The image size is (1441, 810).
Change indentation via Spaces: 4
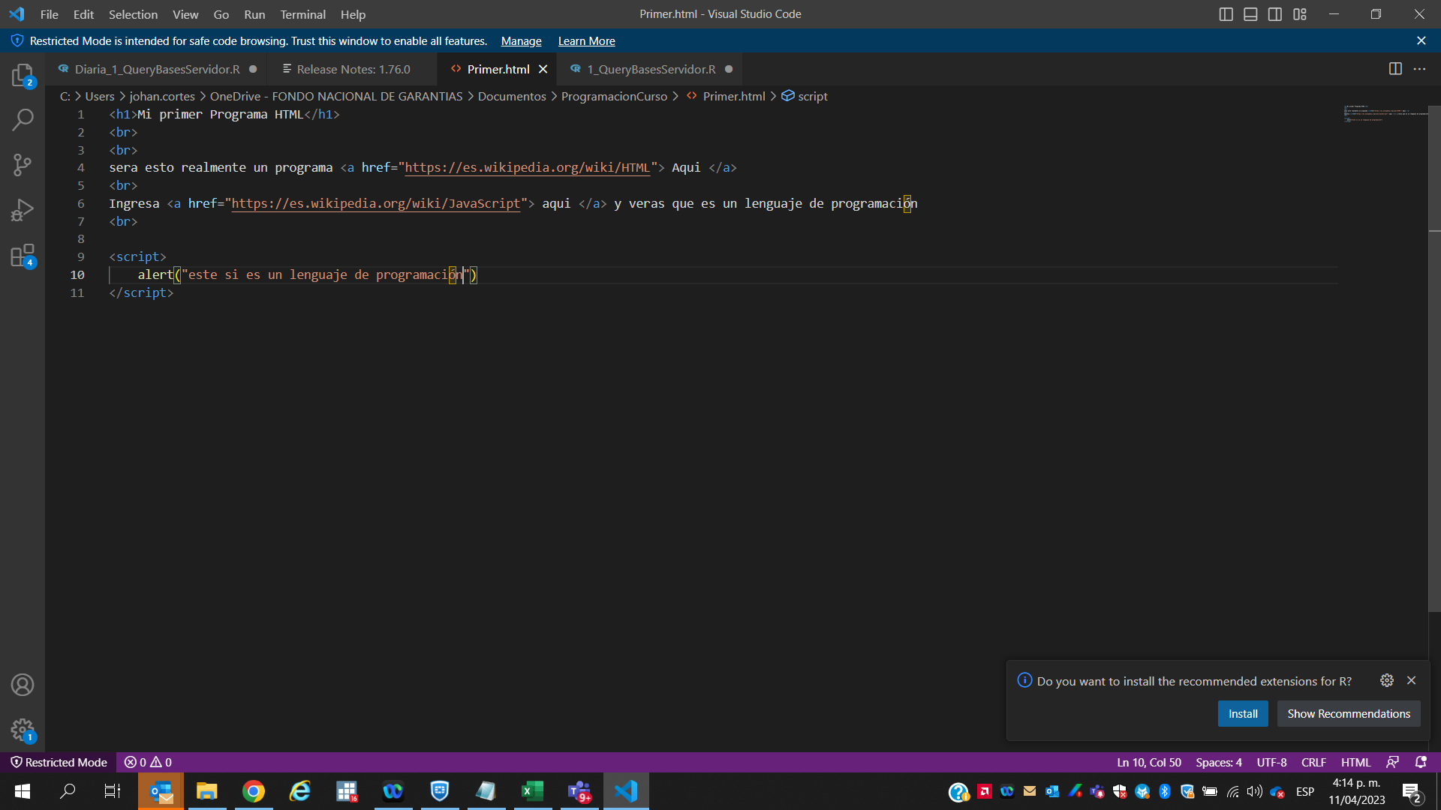point(1218,762)
